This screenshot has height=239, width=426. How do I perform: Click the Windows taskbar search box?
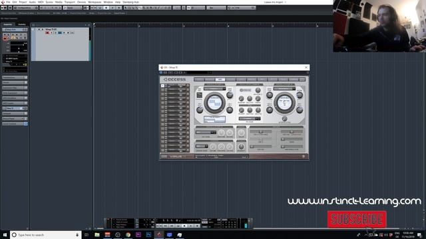(46, 234)
